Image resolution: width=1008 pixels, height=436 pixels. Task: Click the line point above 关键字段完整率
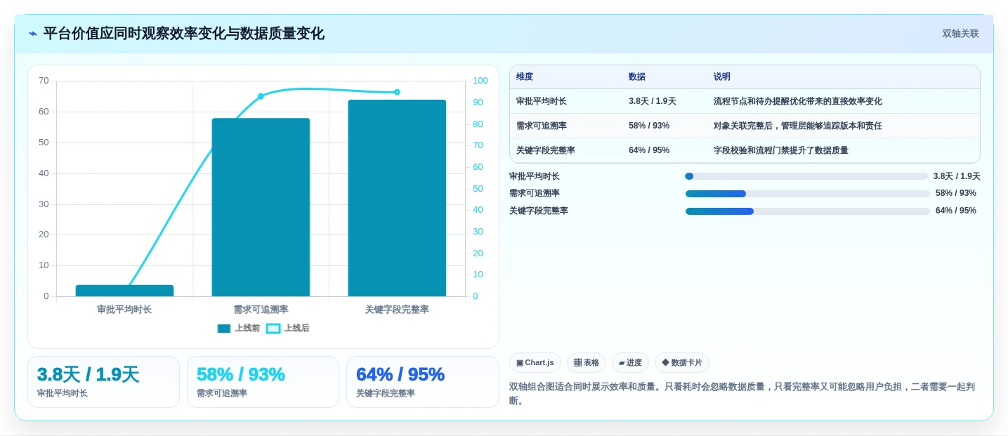[397, 92]
